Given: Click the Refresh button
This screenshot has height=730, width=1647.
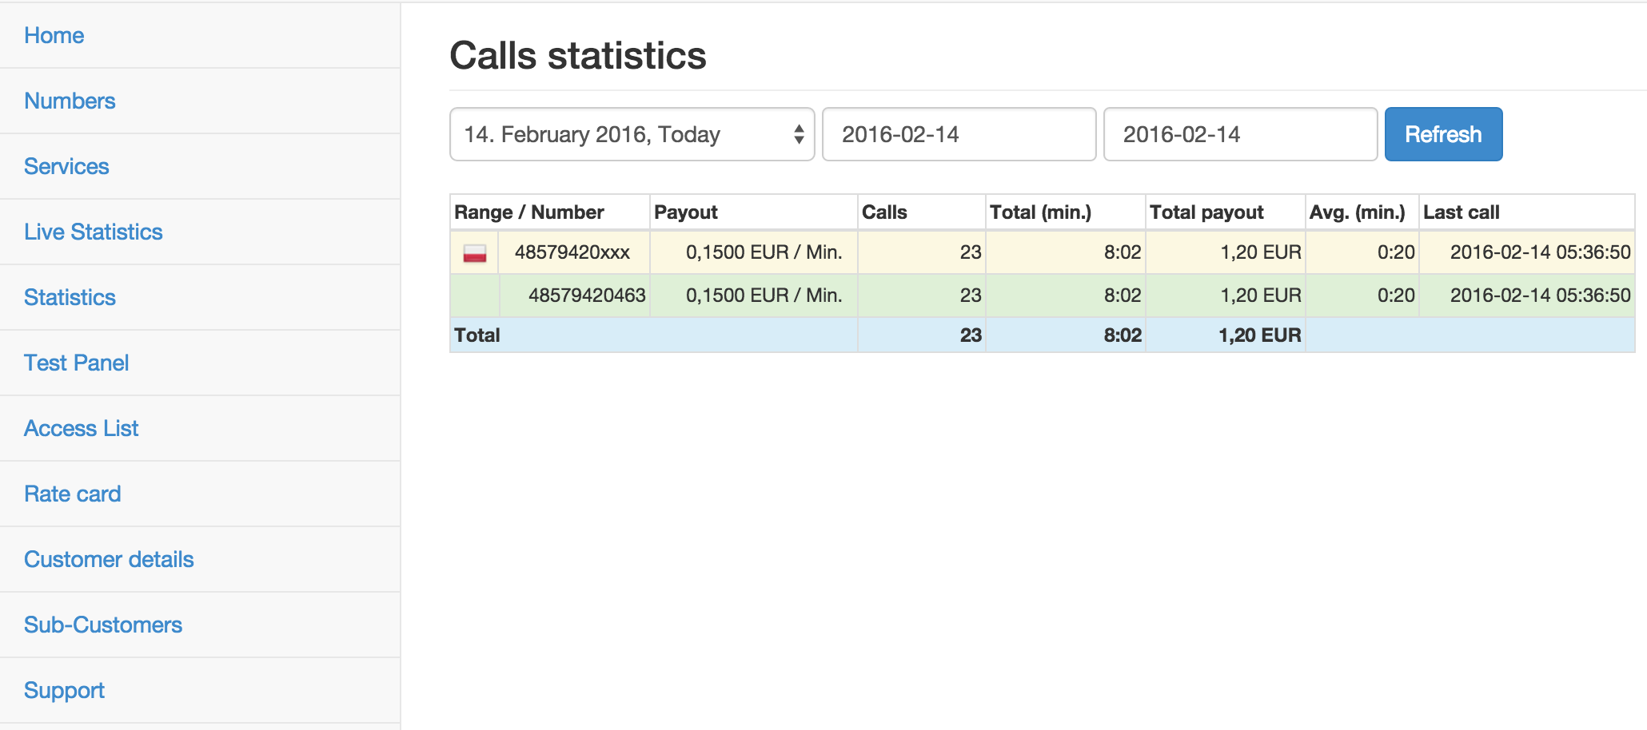Looking at the screenshot, I should [1443, 134].
